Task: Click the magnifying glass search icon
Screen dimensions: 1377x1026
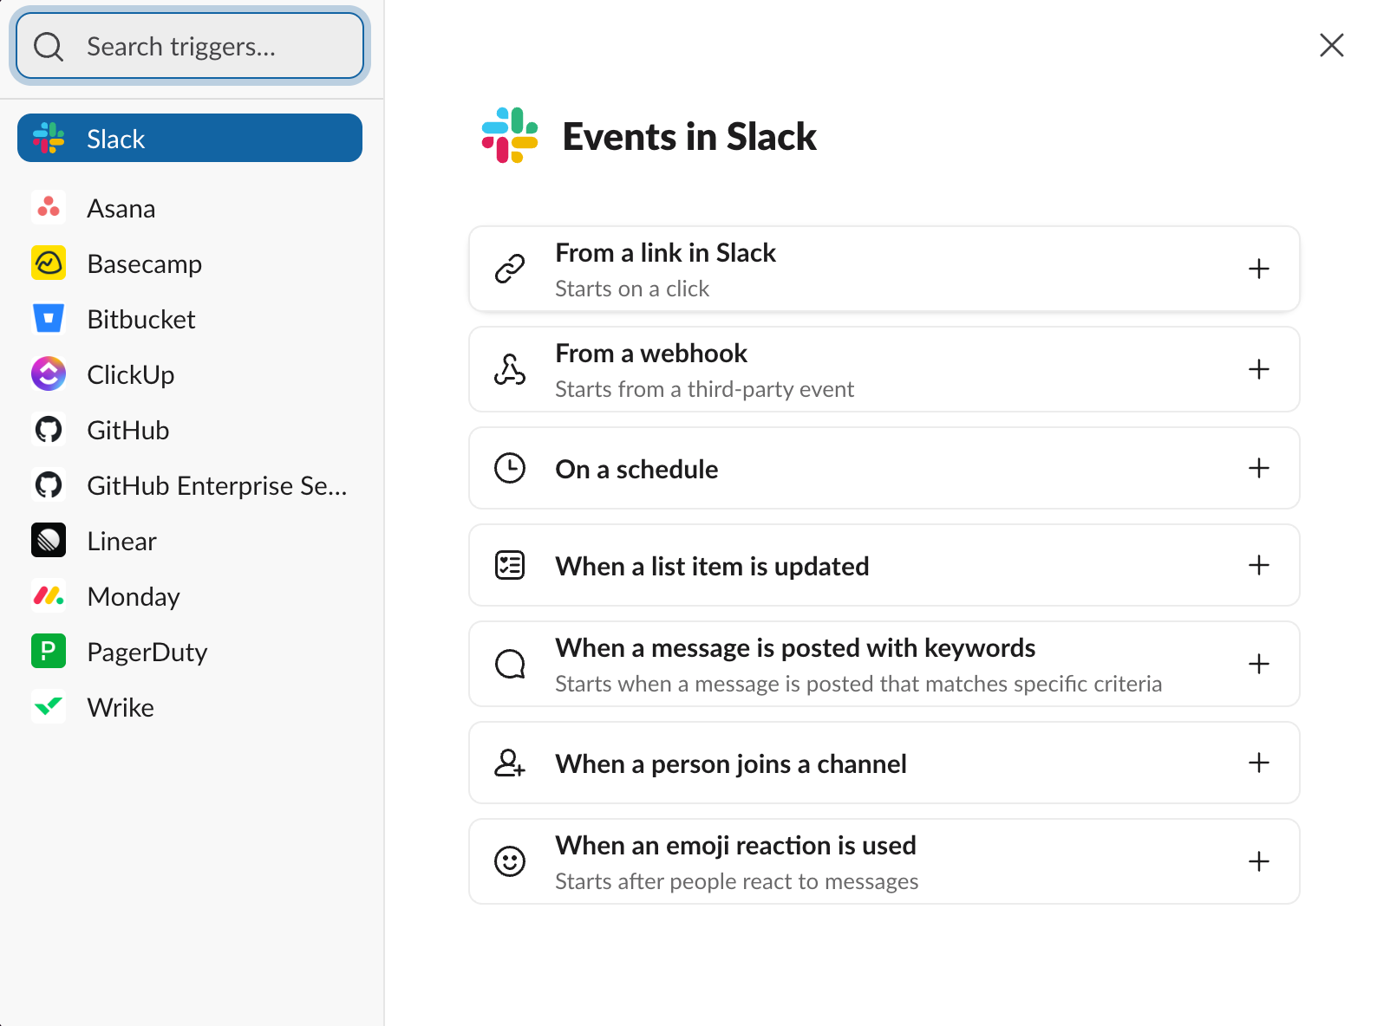Action: point(49,47)
